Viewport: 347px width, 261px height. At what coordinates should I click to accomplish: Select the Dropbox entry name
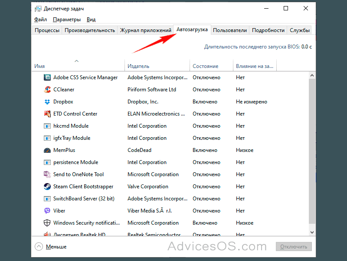click(63, 102)
